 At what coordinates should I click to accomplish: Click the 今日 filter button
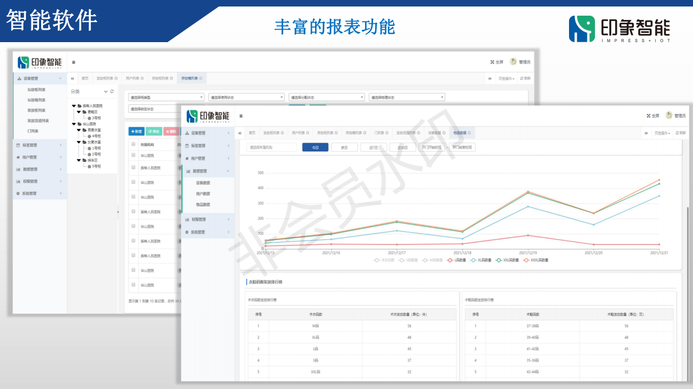pos(315,147)
